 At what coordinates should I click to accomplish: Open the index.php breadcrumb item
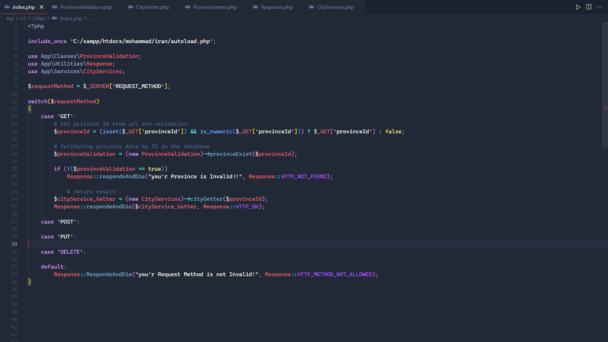(x=71, y=18)
